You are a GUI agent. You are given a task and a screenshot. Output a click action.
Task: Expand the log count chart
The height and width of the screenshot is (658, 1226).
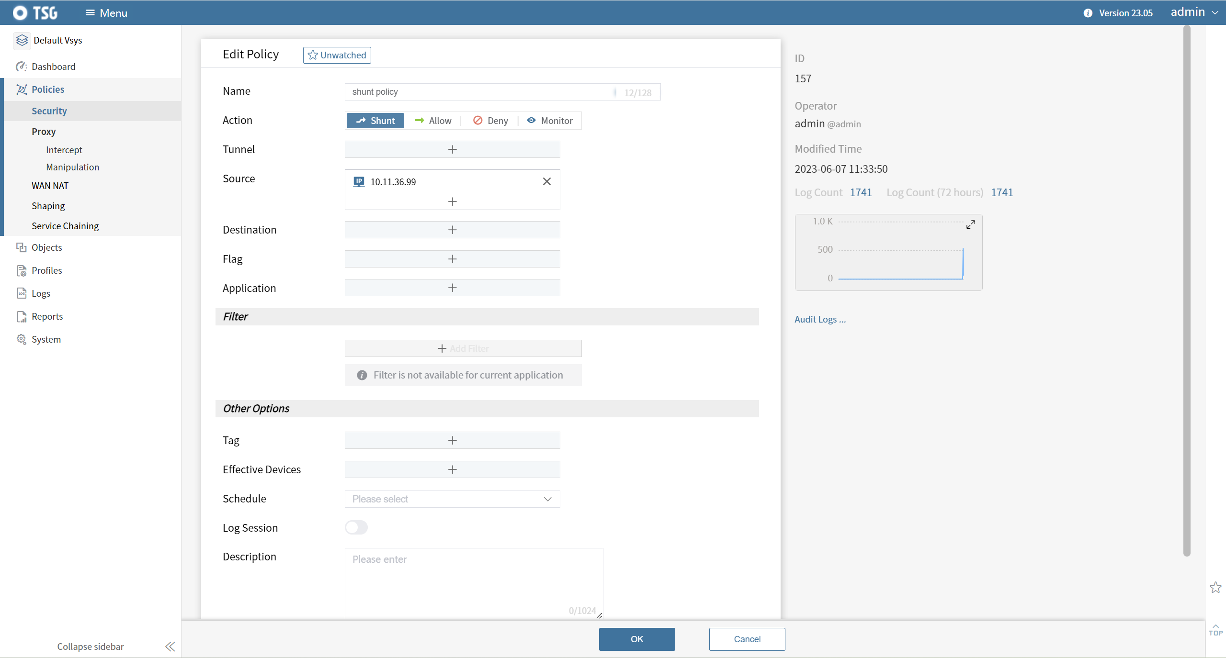[970, 224]
